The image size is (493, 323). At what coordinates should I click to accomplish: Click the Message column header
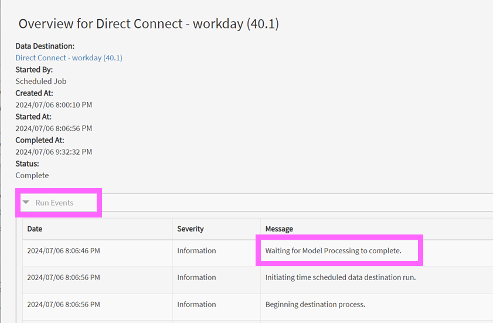[x=279, y=229]
